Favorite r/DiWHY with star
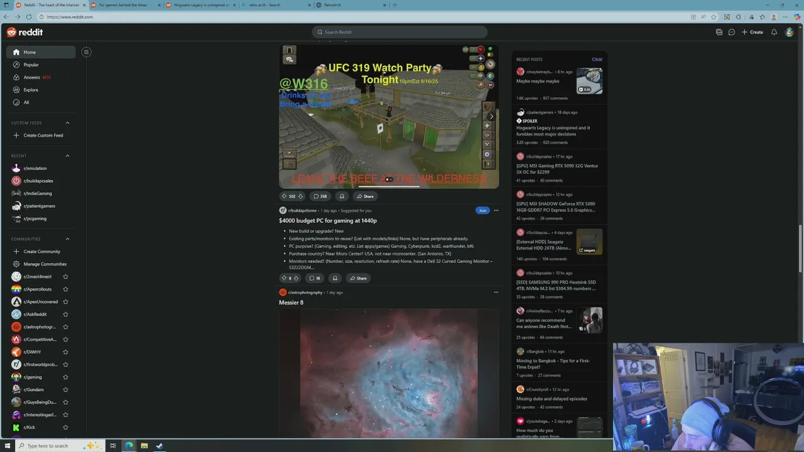804x452 pixels. [x=65, y=352]
